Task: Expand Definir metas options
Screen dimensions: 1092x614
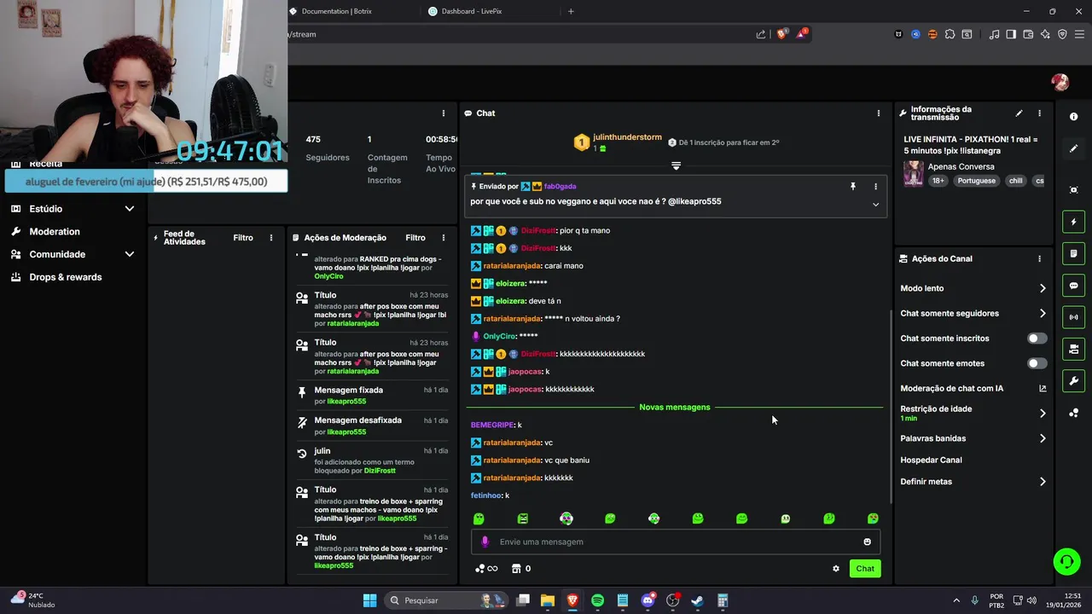Action: [1043, 482]
